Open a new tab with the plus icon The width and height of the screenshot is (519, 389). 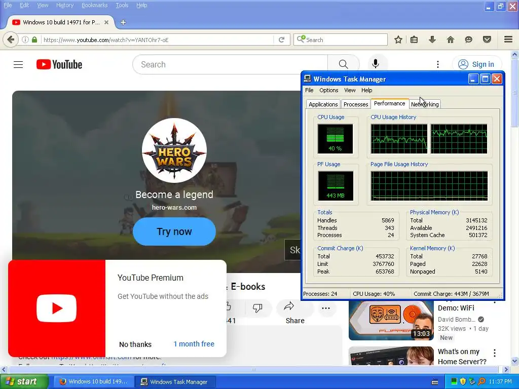(x=123, y=22)
